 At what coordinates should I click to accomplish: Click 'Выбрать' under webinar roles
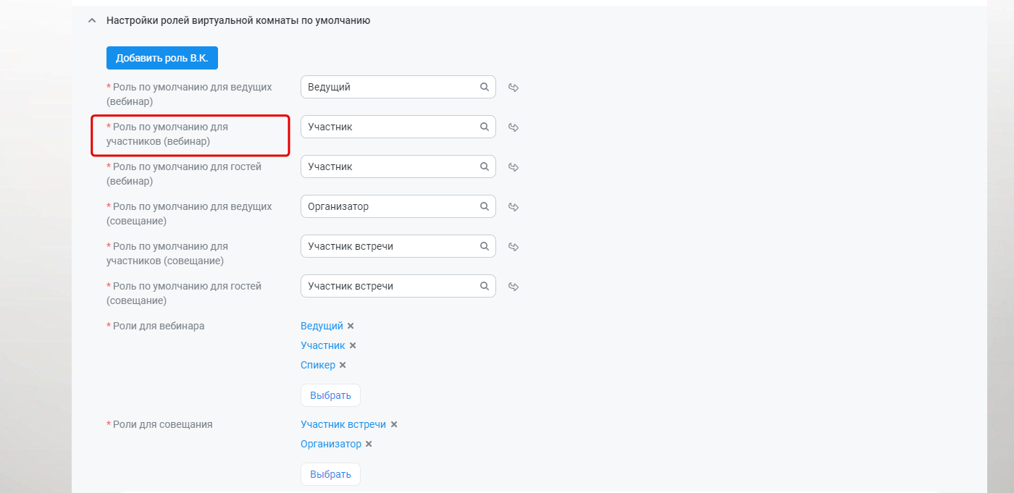coord(330,395)
